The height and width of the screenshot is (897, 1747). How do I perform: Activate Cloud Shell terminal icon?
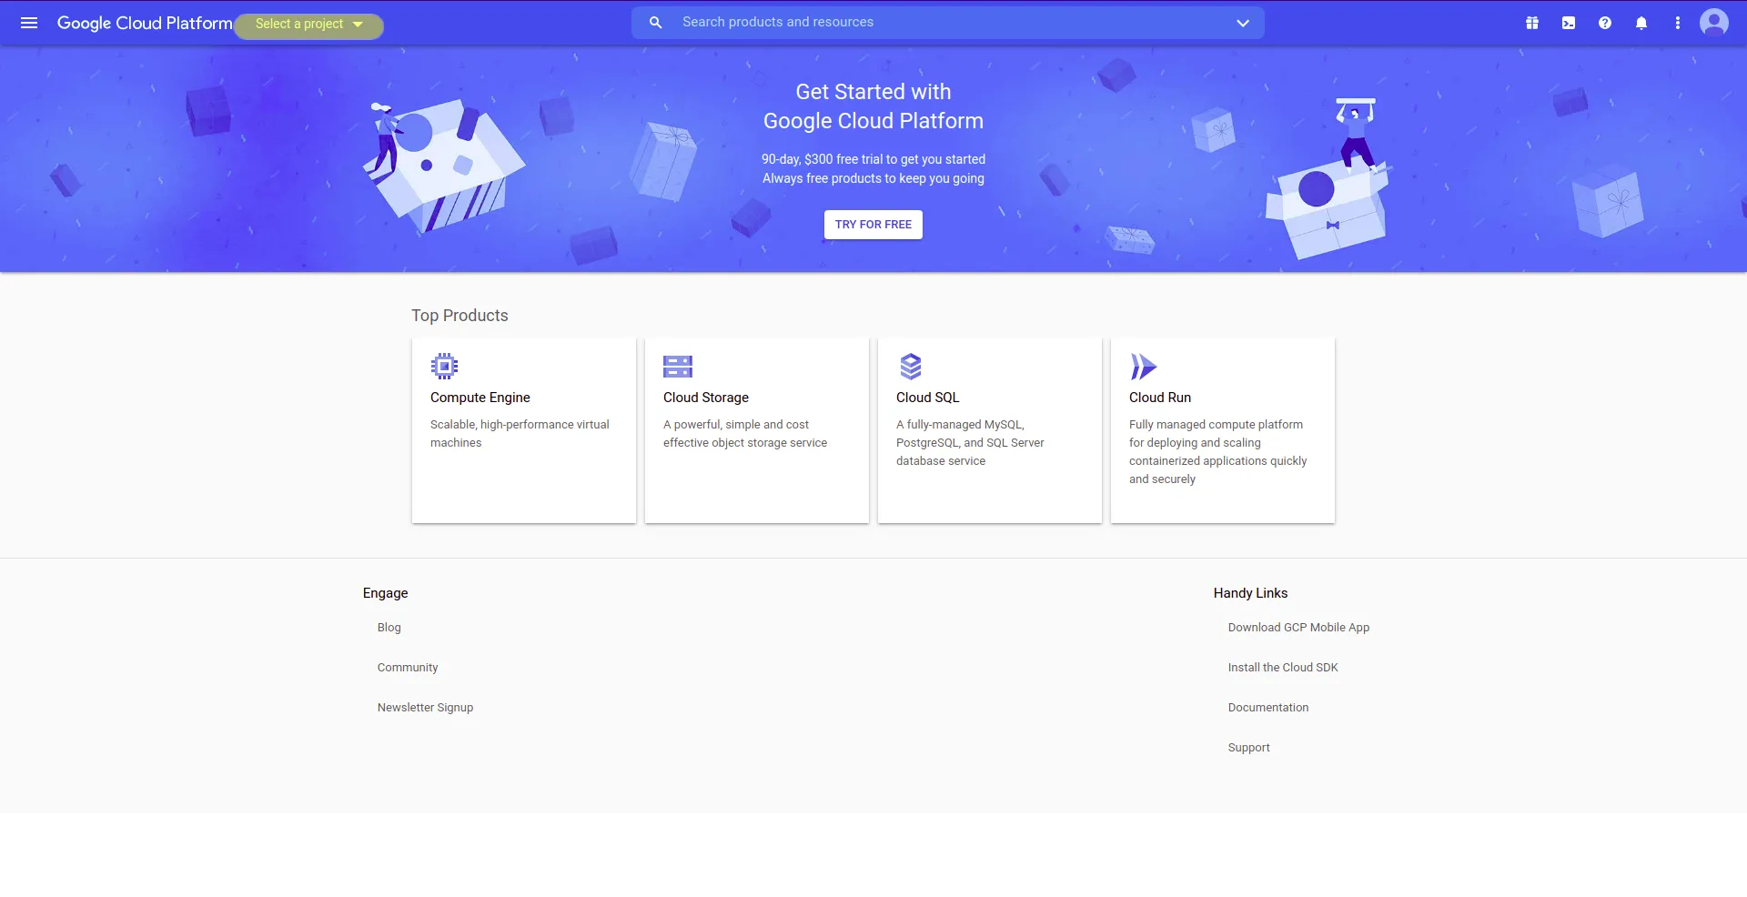1569,23
